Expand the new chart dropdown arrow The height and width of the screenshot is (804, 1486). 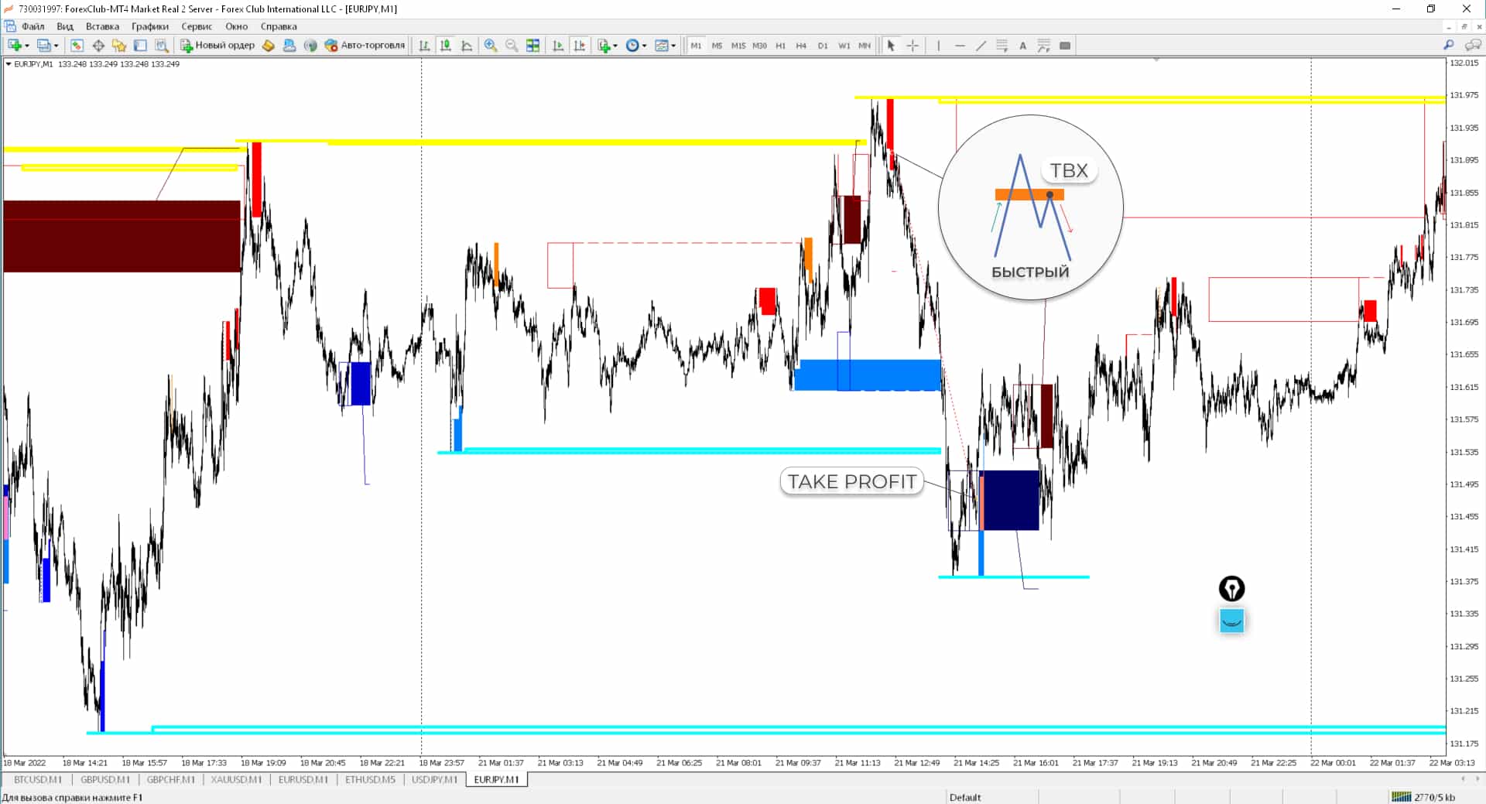[x=27, y=46]
